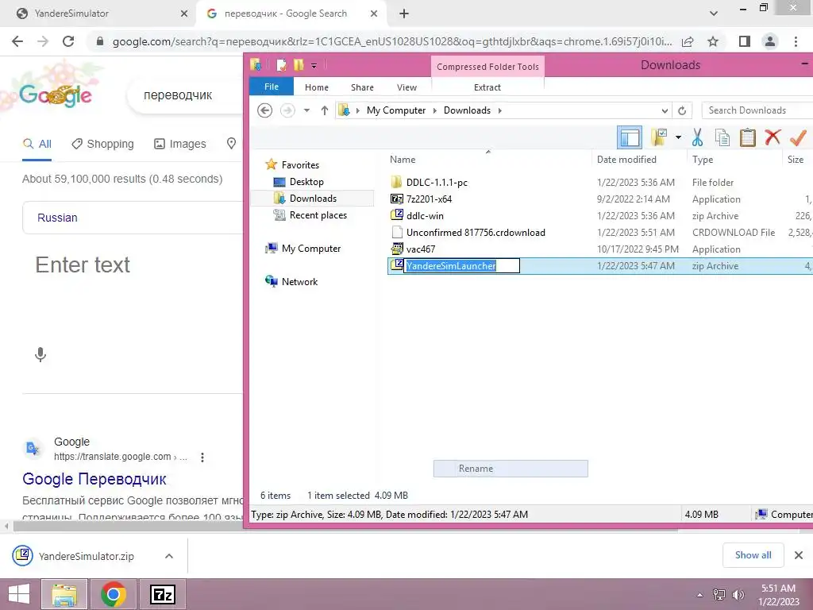The width and height of the screenshot is (813, 610).
Task: Expand the chevron after My Computer in address path
Action: point(434,110)
